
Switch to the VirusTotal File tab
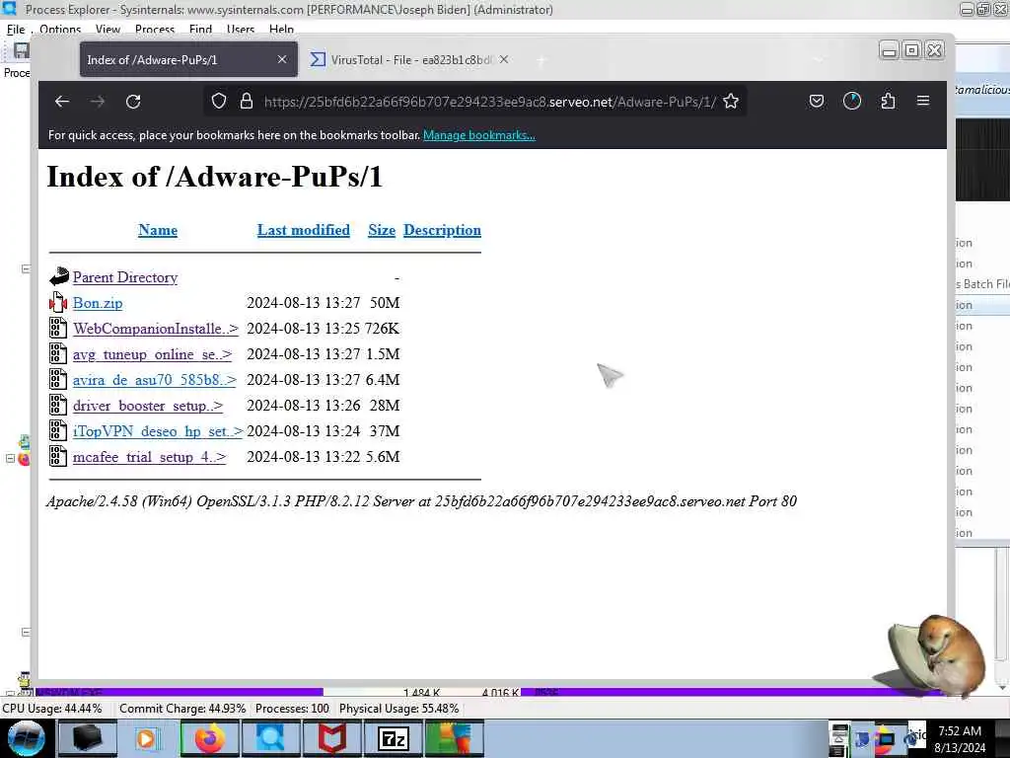(x=411, y=59)
